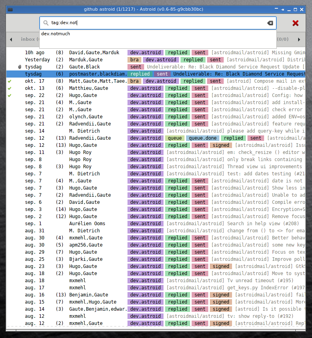Open Yesterday Marduk,Gaute thread
Viewport: 312px width, 338px height.
[x=156, y=60]
